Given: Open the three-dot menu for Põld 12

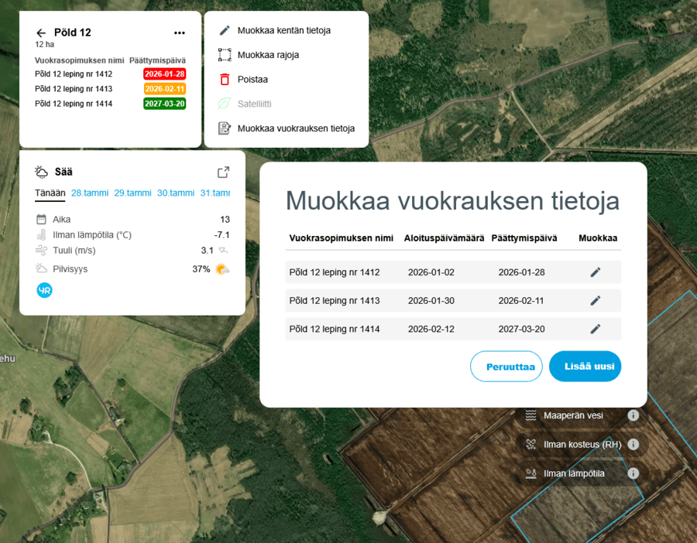Looking at the screenshot, I should 180,33.
